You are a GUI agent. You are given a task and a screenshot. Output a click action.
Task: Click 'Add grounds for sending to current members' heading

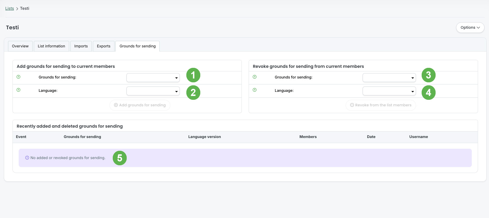coord(66,66)
